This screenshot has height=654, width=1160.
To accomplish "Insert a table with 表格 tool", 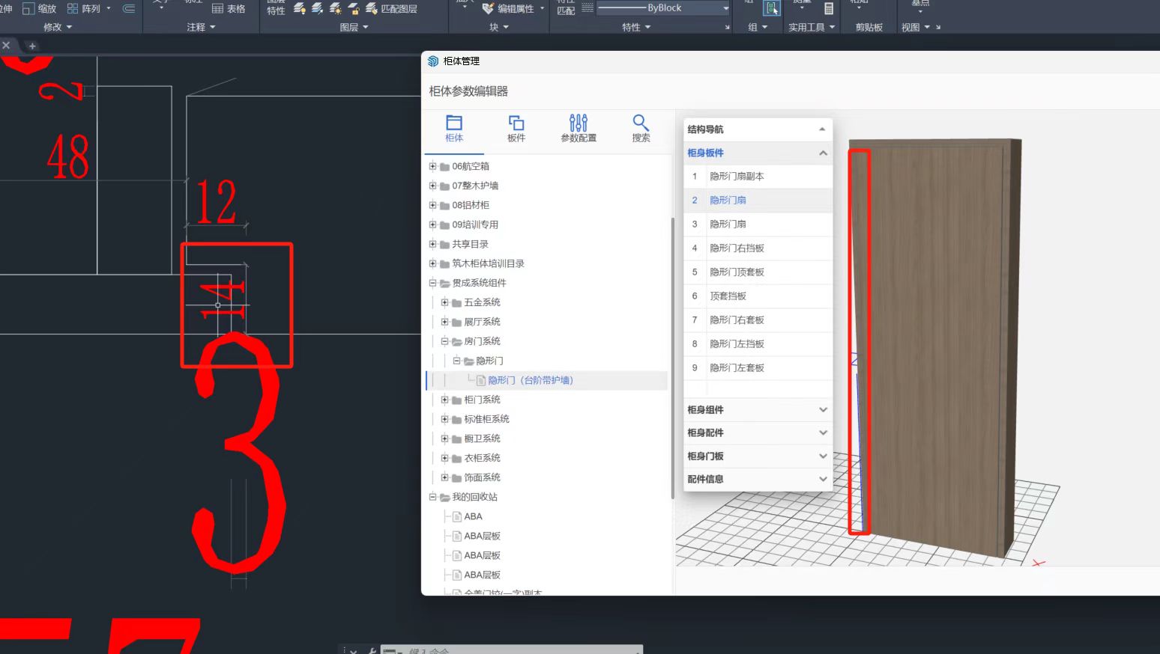I will click(229, 9).
